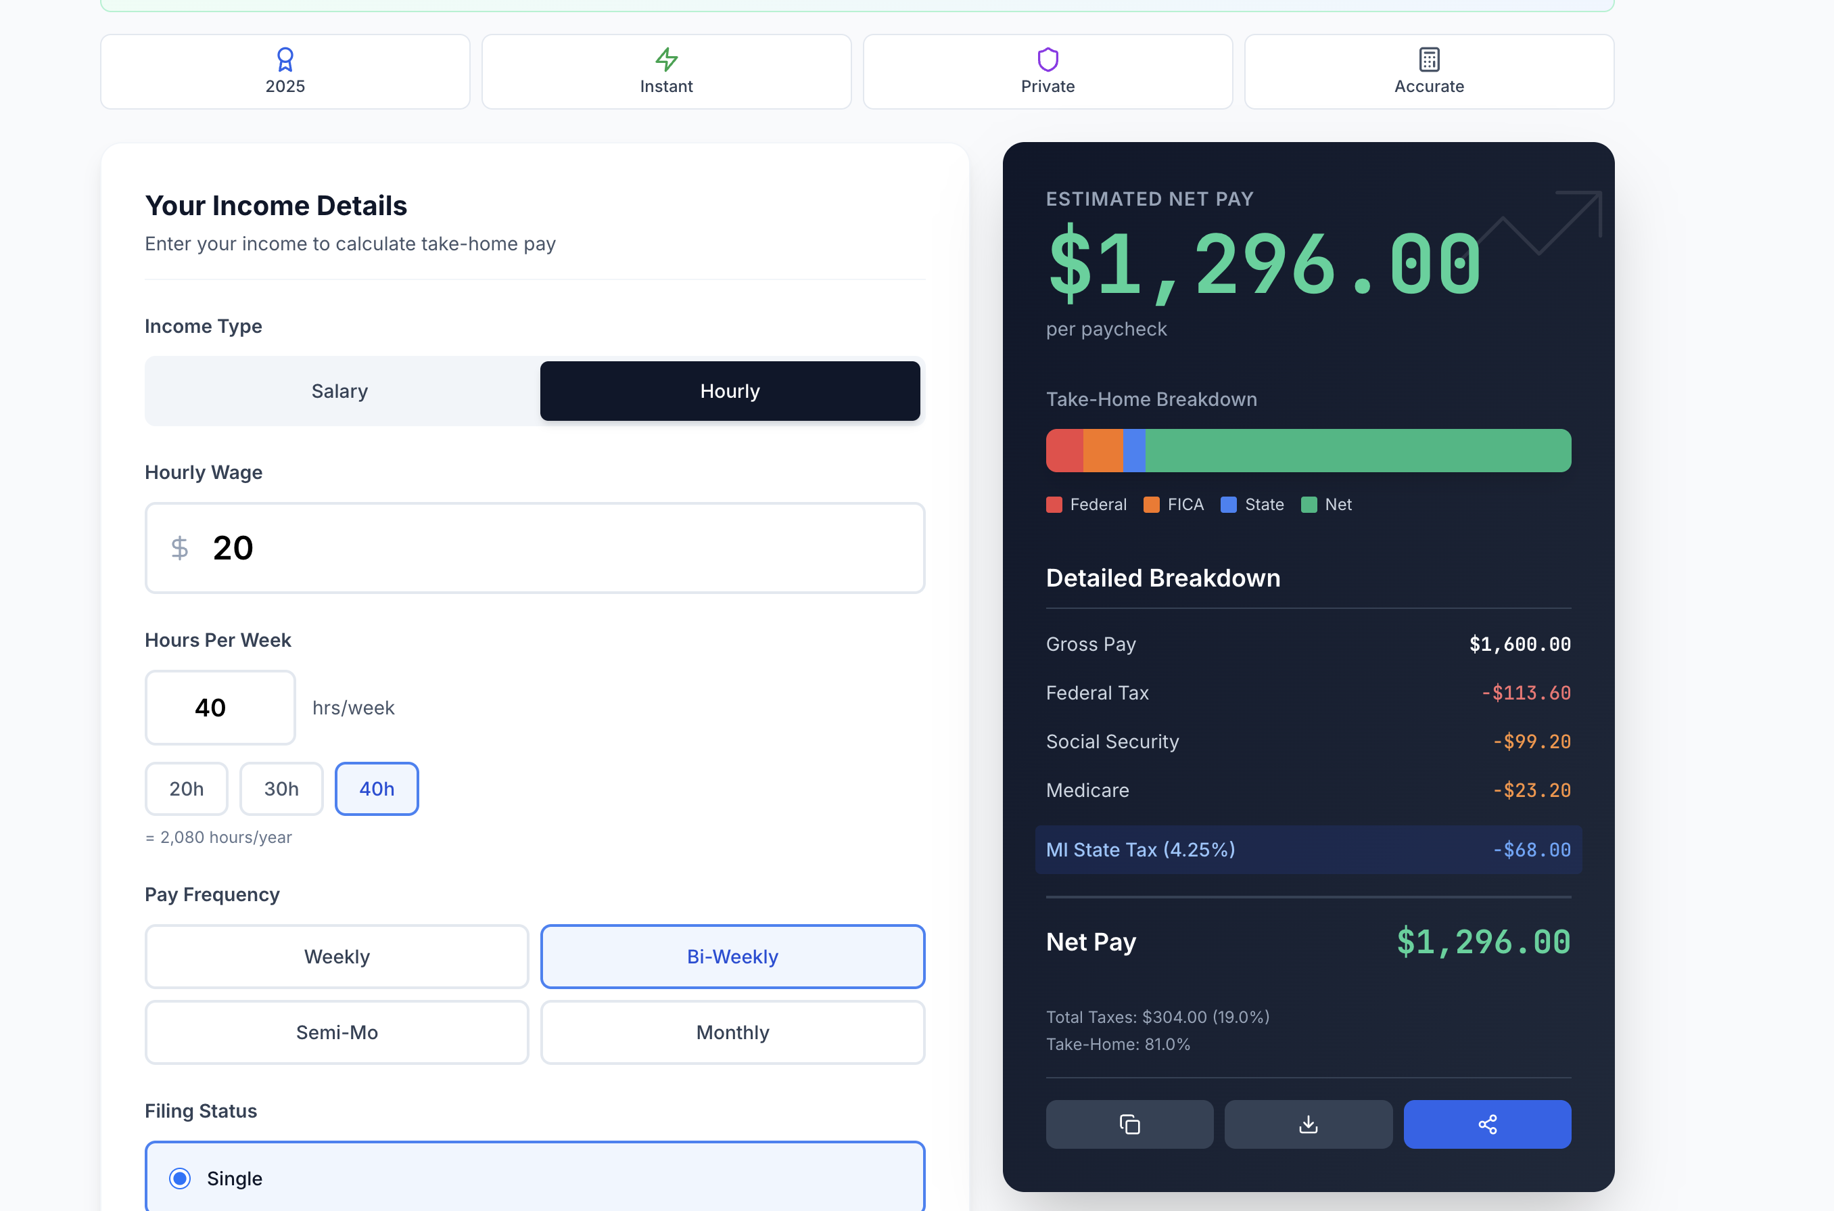The height and width of the screenshot is (1211, 1834).
Task: Click the Private shield icon
Action: coord(1048,60)
